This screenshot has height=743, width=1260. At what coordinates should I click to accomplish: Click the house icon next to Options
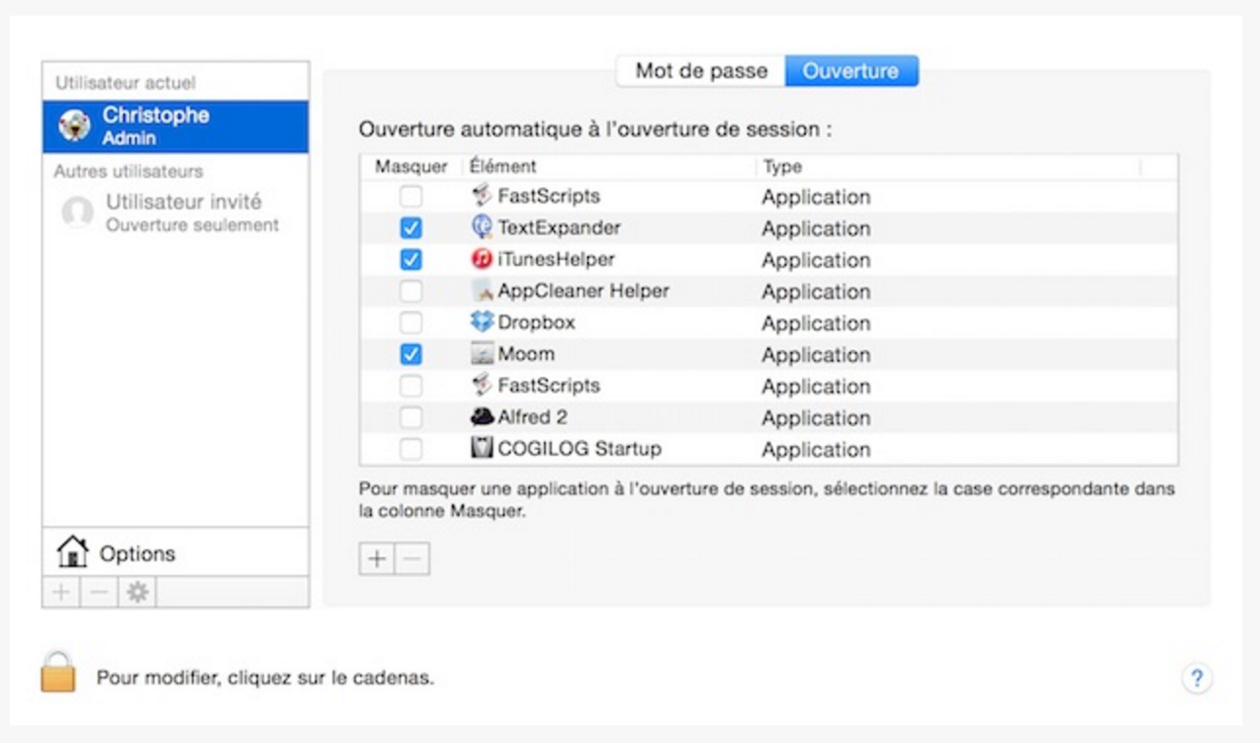tap(72, 553)
